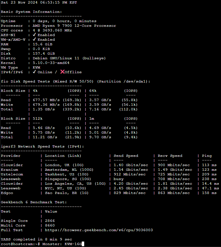
Task: Click the YABS completed in 8 min line
Action: (37, 239)
